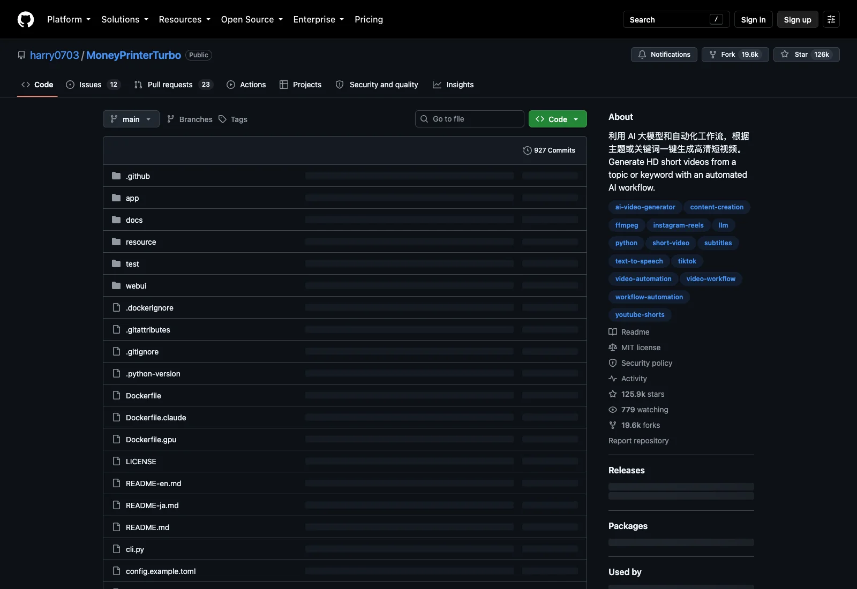Open the harry0703 owner profile link

pos(55,55)
